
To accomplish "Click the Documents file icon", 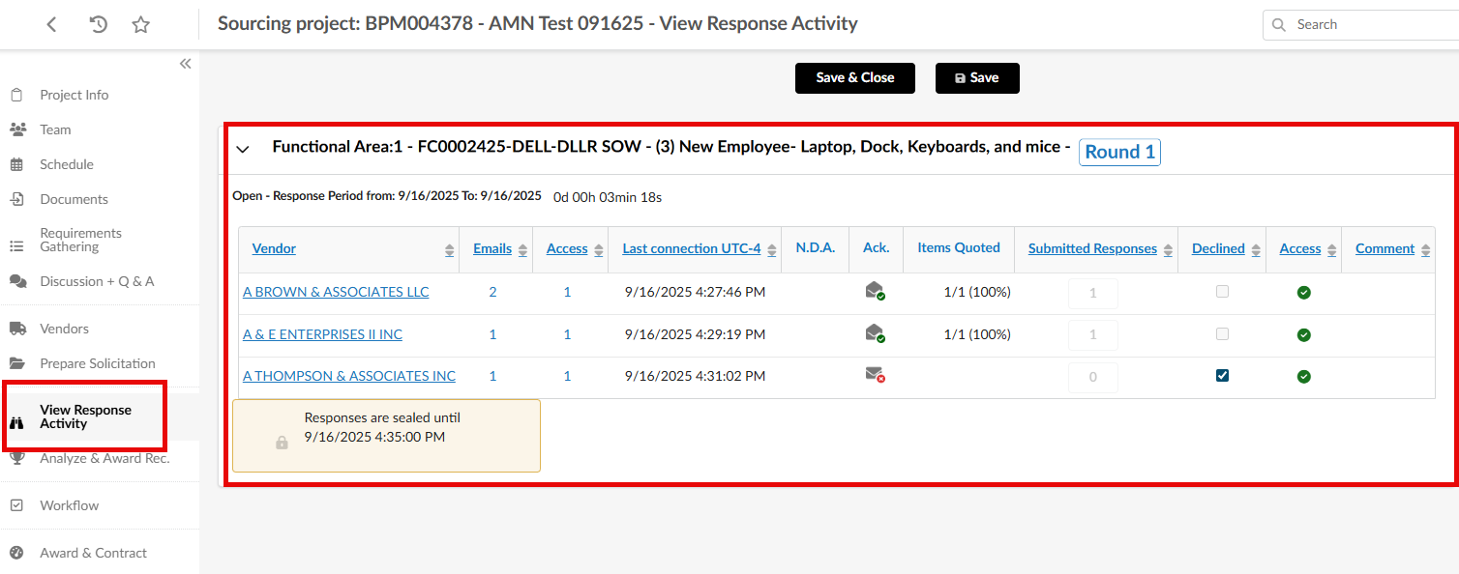I will click(x=16, y=199).
